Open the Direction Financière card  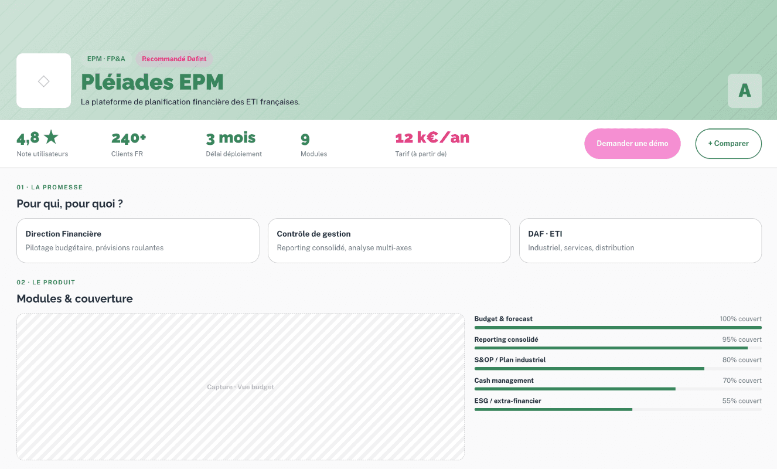point(138,240)
